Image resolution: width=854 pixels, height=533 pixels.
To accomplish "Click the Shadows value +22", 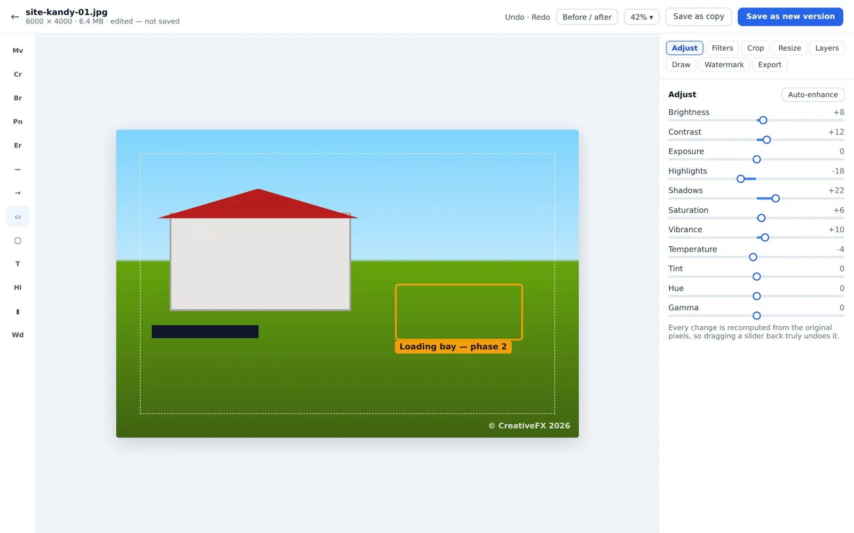I will coord(836,190).
